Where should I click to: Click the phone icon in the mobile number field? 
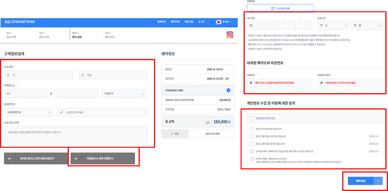[61, 112]
